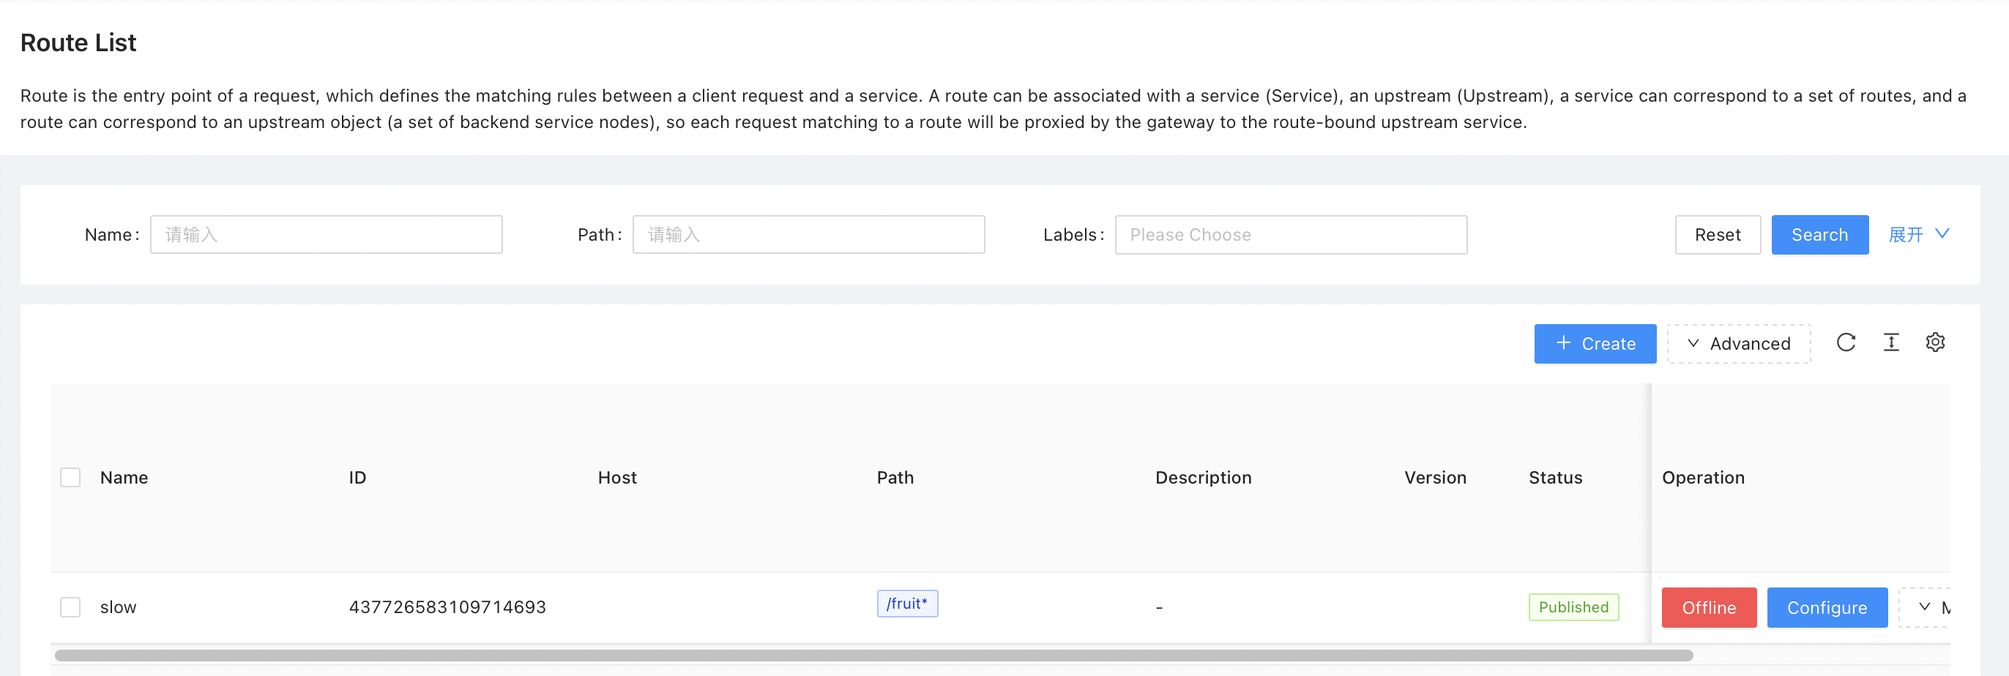Image resolution: width=2009 pixels, height=676 pixels.
Task: Focus the Name search input
Action: tap(326, 235)
